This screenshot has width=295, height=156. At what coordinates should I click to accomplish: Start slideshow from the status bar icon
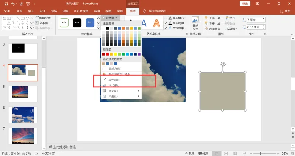click(244, 153)
